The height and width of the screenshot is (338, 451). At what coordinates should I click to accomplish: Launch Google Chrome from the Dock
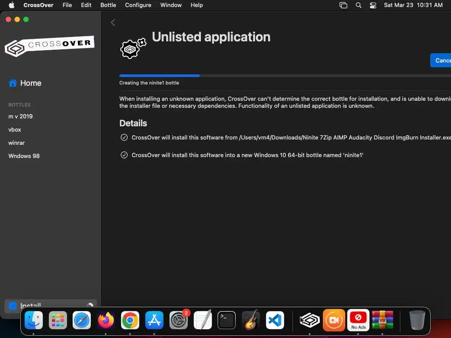tap(130, 320)
